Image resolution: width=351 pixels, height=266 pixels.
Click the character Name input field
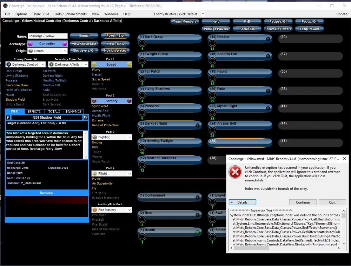[47, 36]
